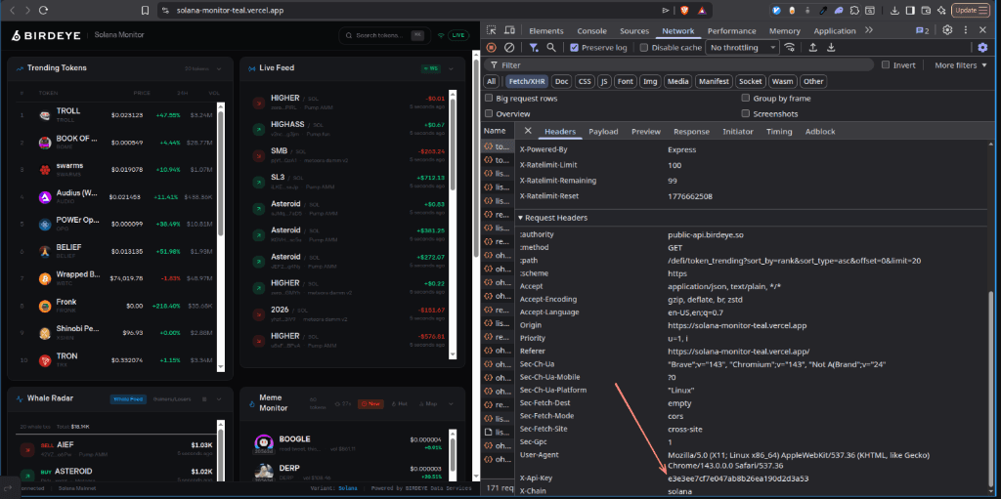This screenshot has height=499, width=1001.
Task: Close the request details pane
Action: coord(528,131)
